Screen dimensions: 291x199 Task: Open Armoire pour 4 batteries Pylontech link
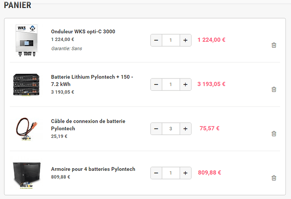tap(93, 169)
